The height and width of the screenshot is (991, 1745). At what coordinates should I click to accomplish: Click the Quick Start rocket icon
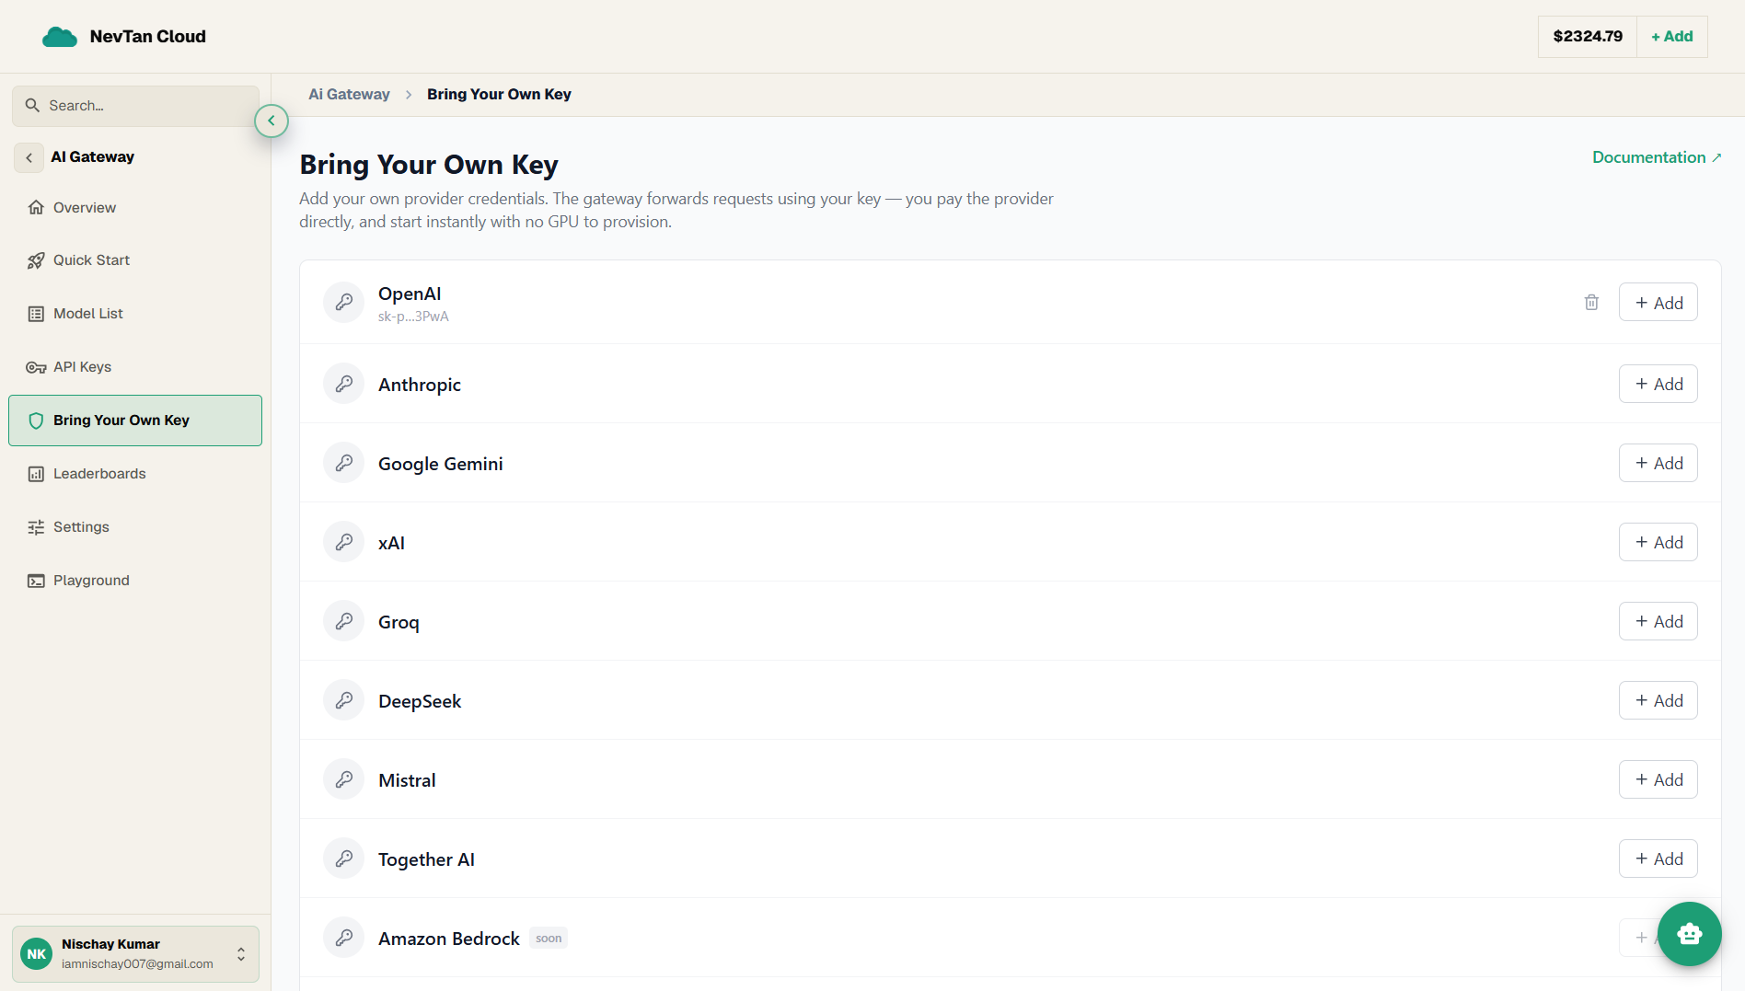tap(36, 260)
